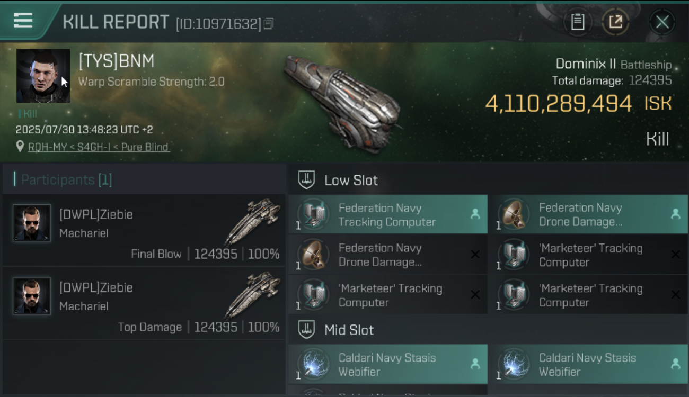Copy the kill report ID icon

pyautogui.click(x=269, y=24)
